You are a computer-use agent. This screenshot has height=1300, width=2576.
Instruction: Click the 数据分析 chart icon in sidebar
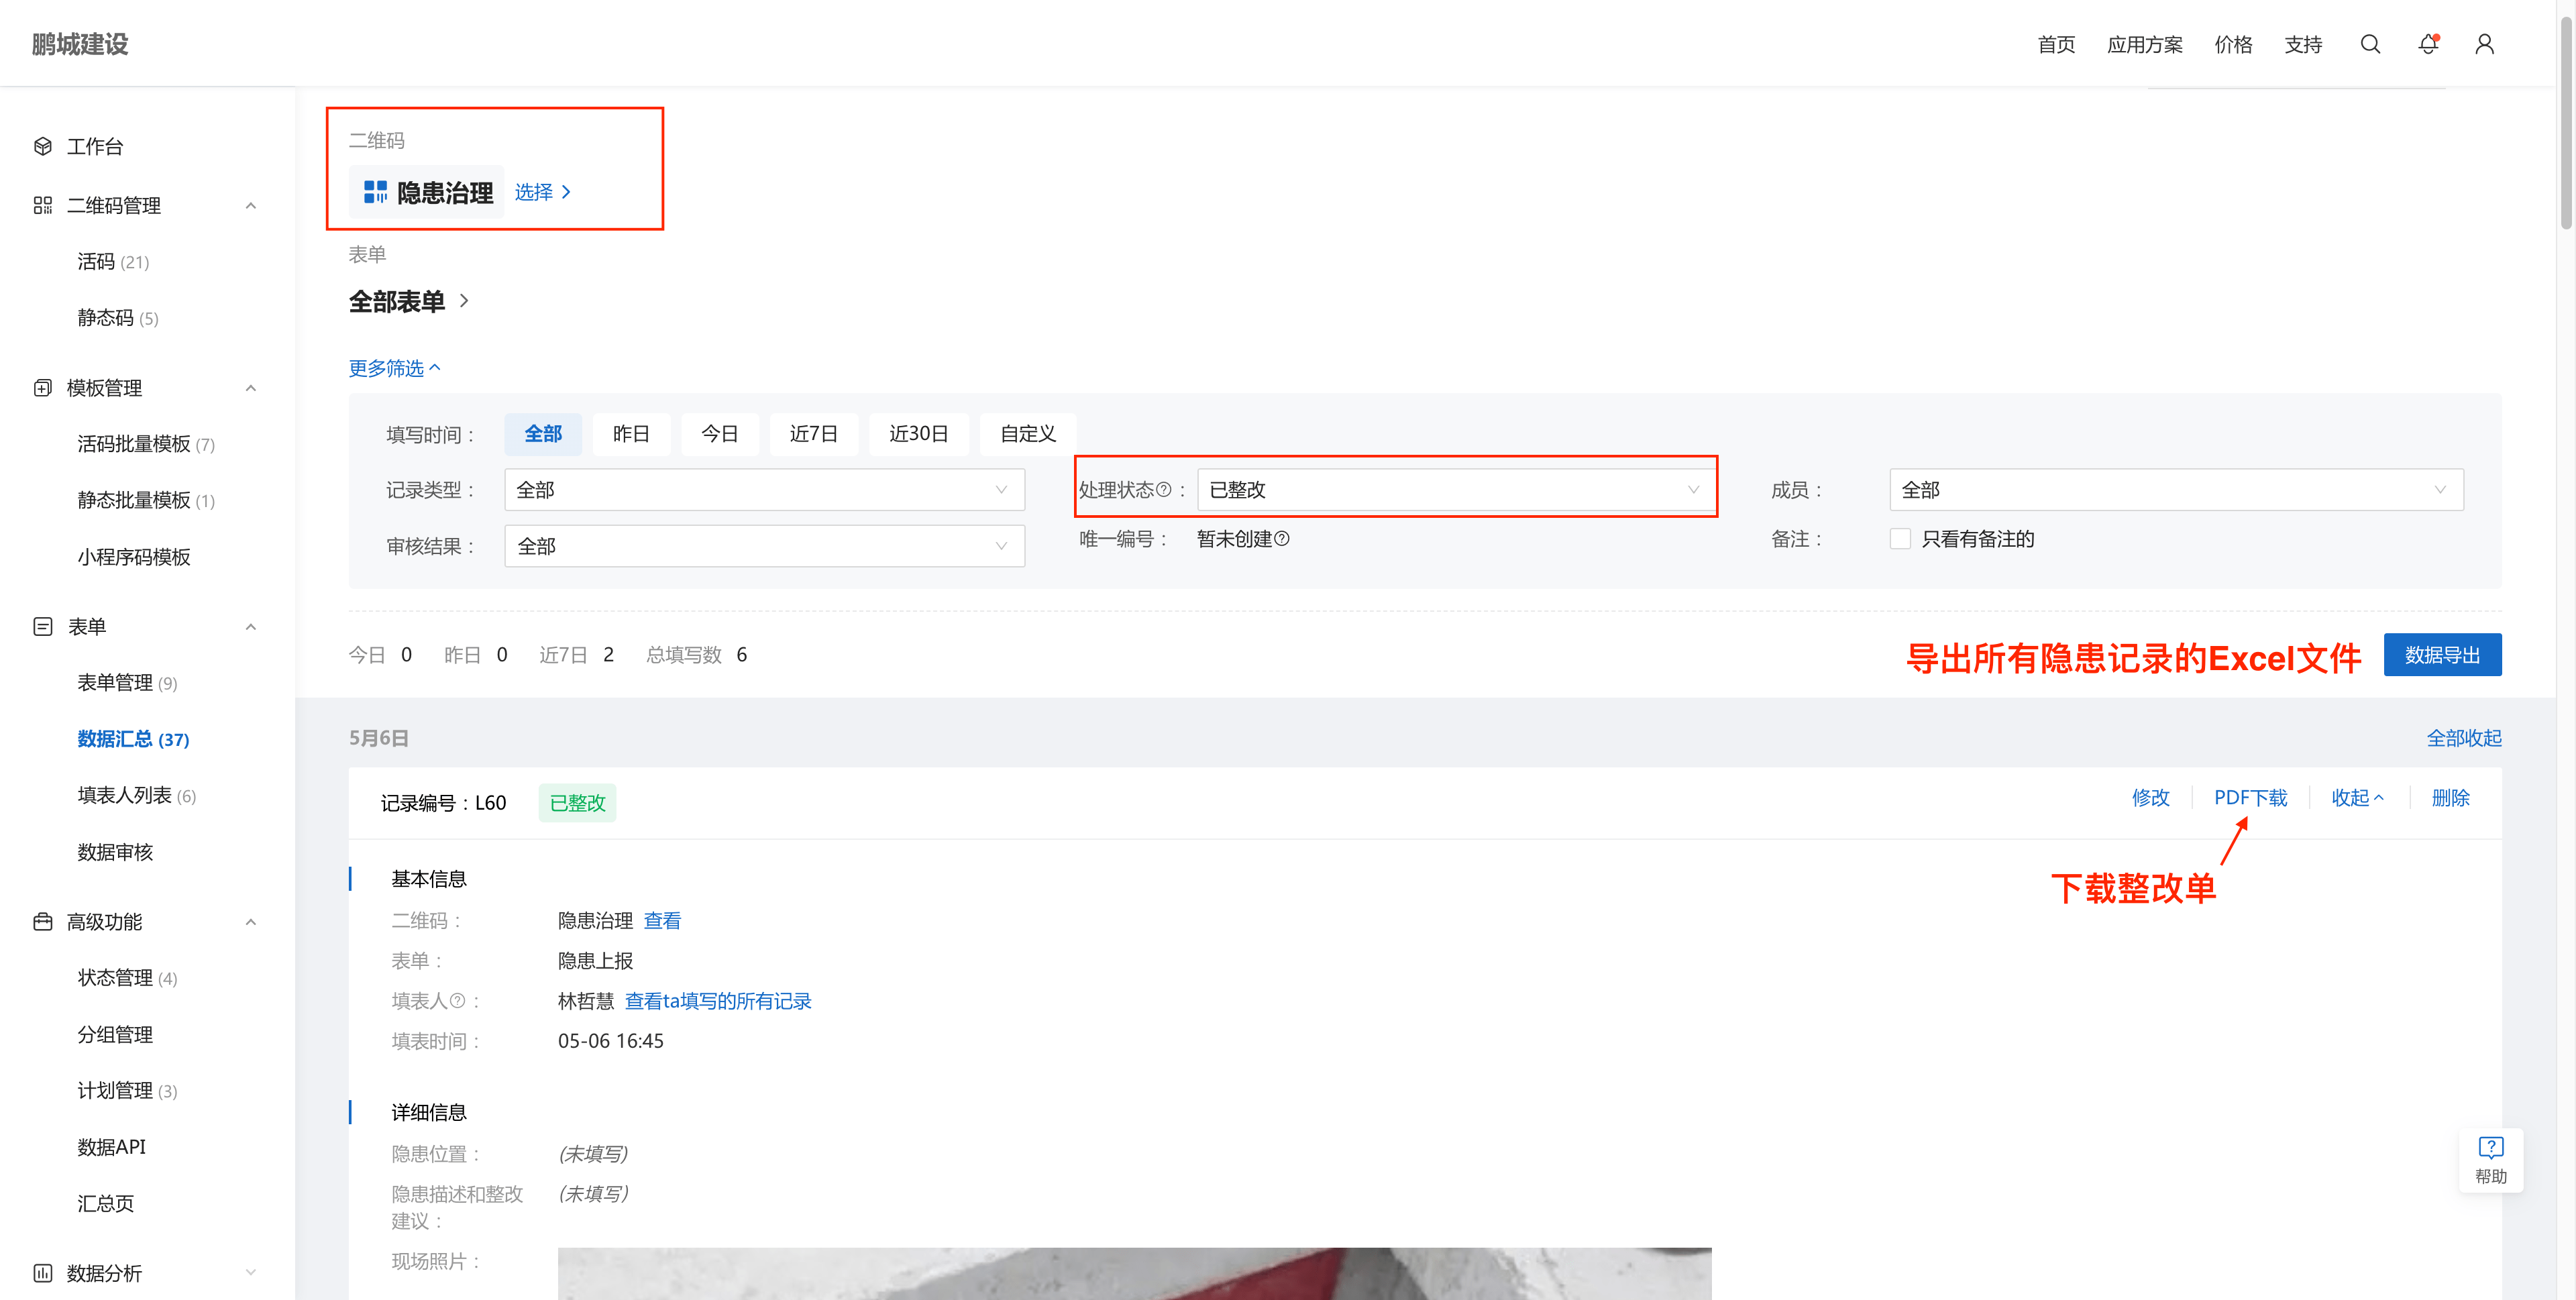click(x=42, y=1273)
